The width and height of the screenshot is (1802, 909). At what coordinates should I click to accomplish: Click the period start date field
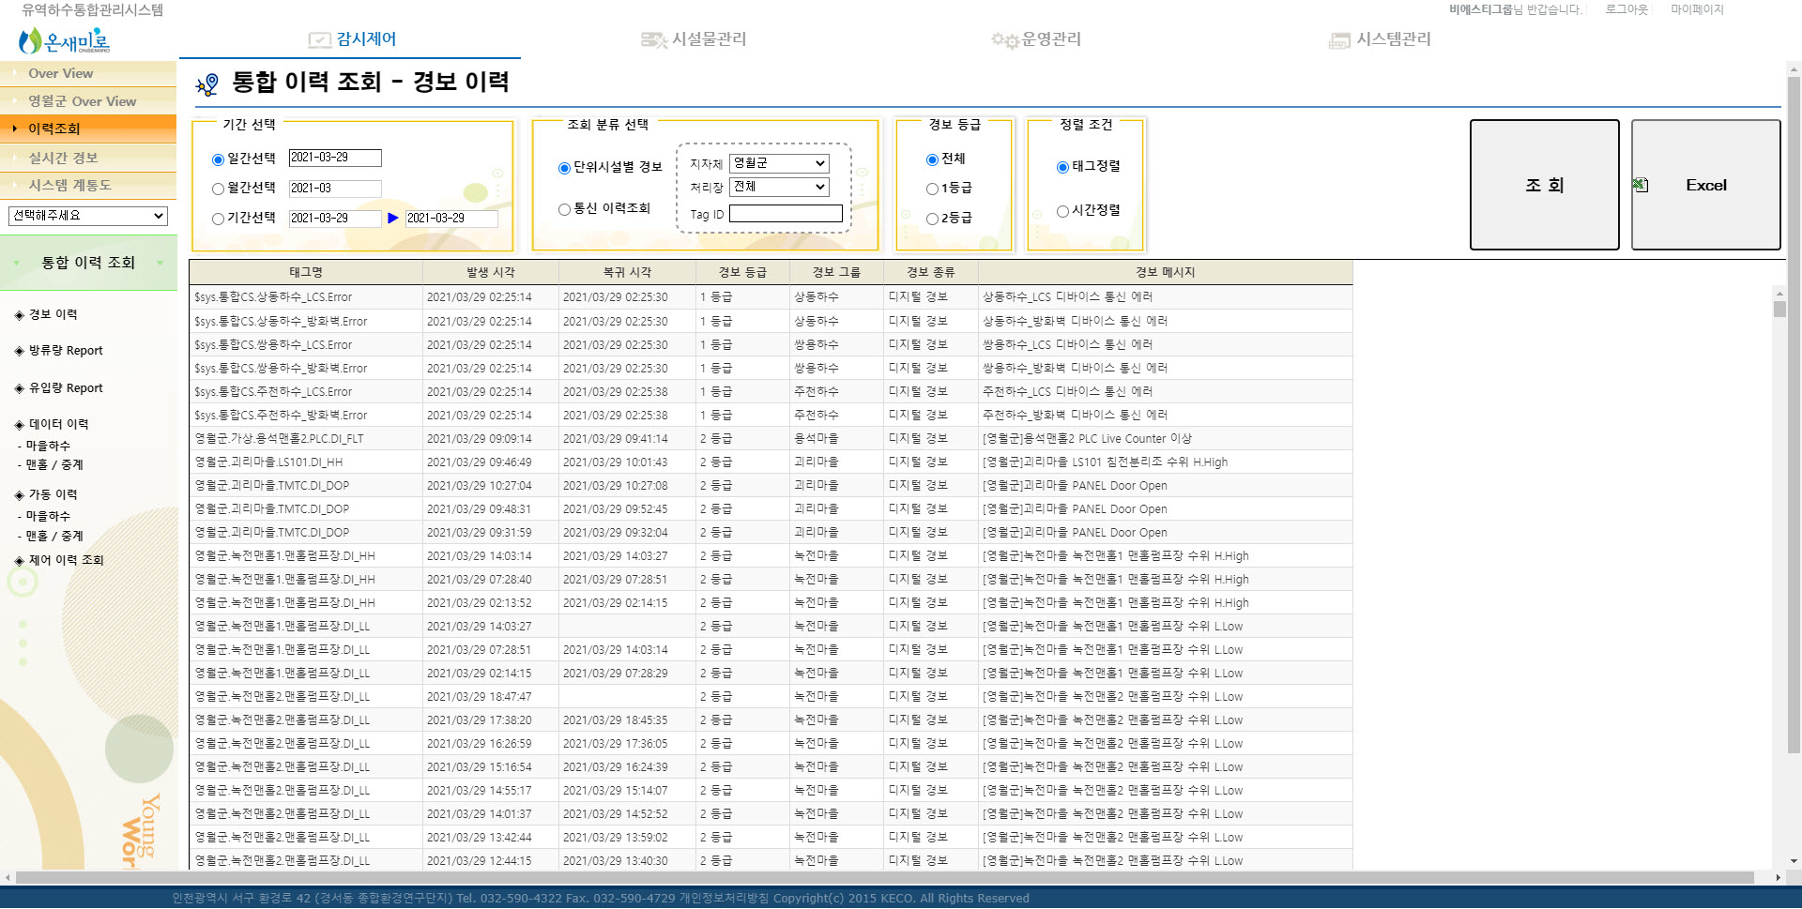[x=335, y=219]
